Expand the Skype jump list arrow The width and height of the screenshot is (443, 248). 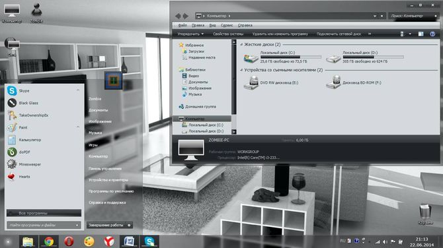pyautogui.click(x=78, y=90)
